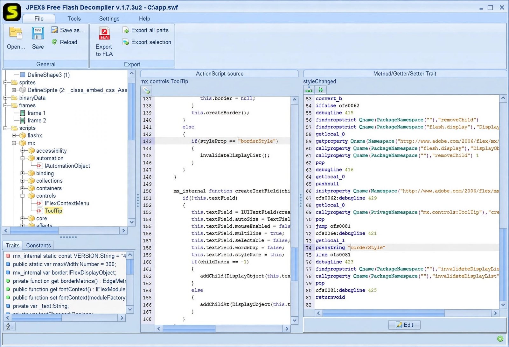
Task: Reload the current SWF file
Action: click(x=65, y=42)
